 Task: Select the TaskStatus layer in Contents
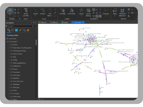click(x=16, y=84)
